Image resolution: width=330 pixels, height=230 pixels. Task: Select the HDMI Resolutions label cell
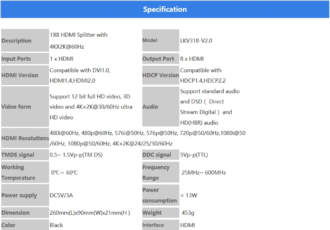[x=25, y=138]
